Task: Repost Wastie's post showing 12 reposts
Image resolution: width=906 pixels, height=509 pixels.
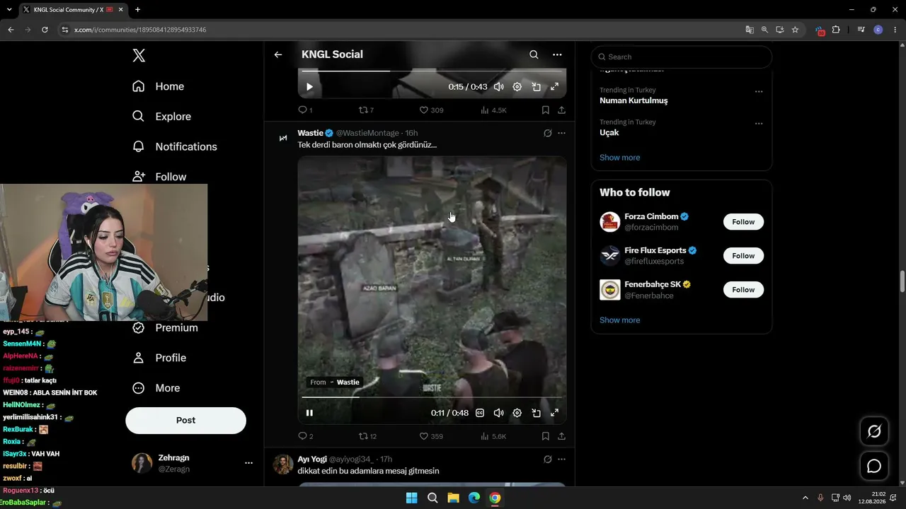Action: tap(368, 436)
